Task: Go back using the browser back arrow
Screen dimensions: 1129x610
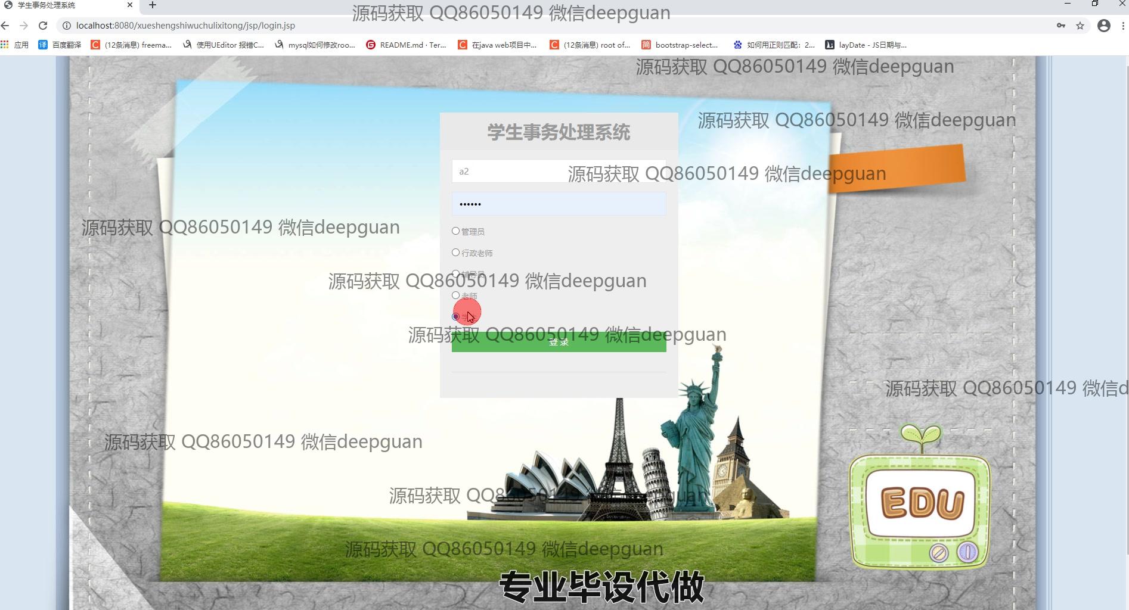Action: tap(5, 26)
